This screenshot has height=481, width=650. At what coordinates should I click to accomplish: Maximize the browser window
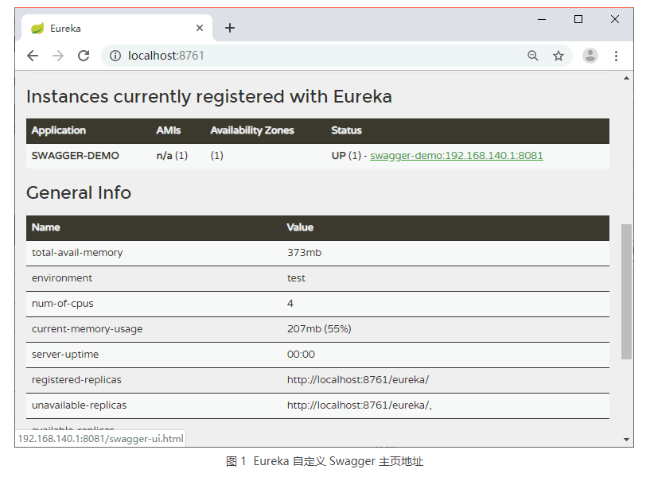coord(578,19)
